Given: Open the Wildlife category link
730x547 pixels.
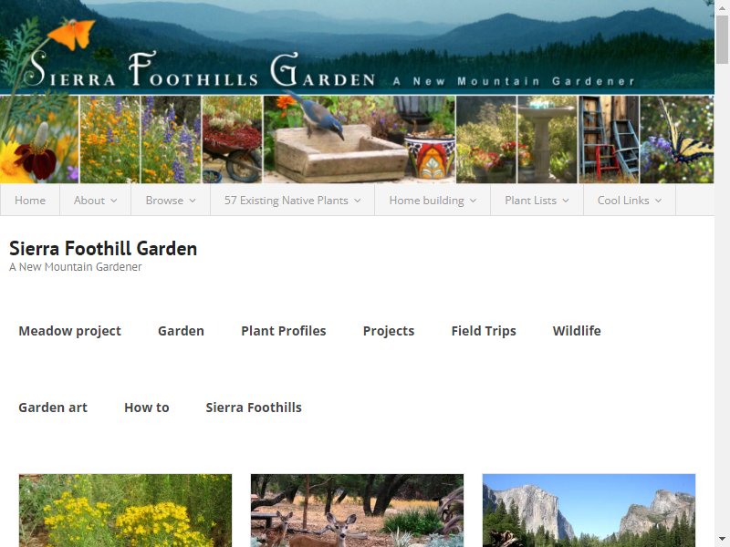Looking at the screenshot, I should pos(577,331).
